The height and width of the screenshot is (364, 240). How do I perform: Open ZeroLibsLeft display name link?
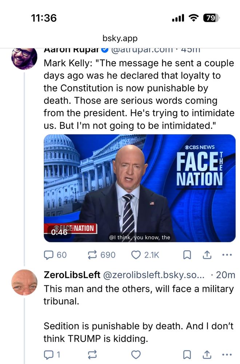tap(72, 275)
